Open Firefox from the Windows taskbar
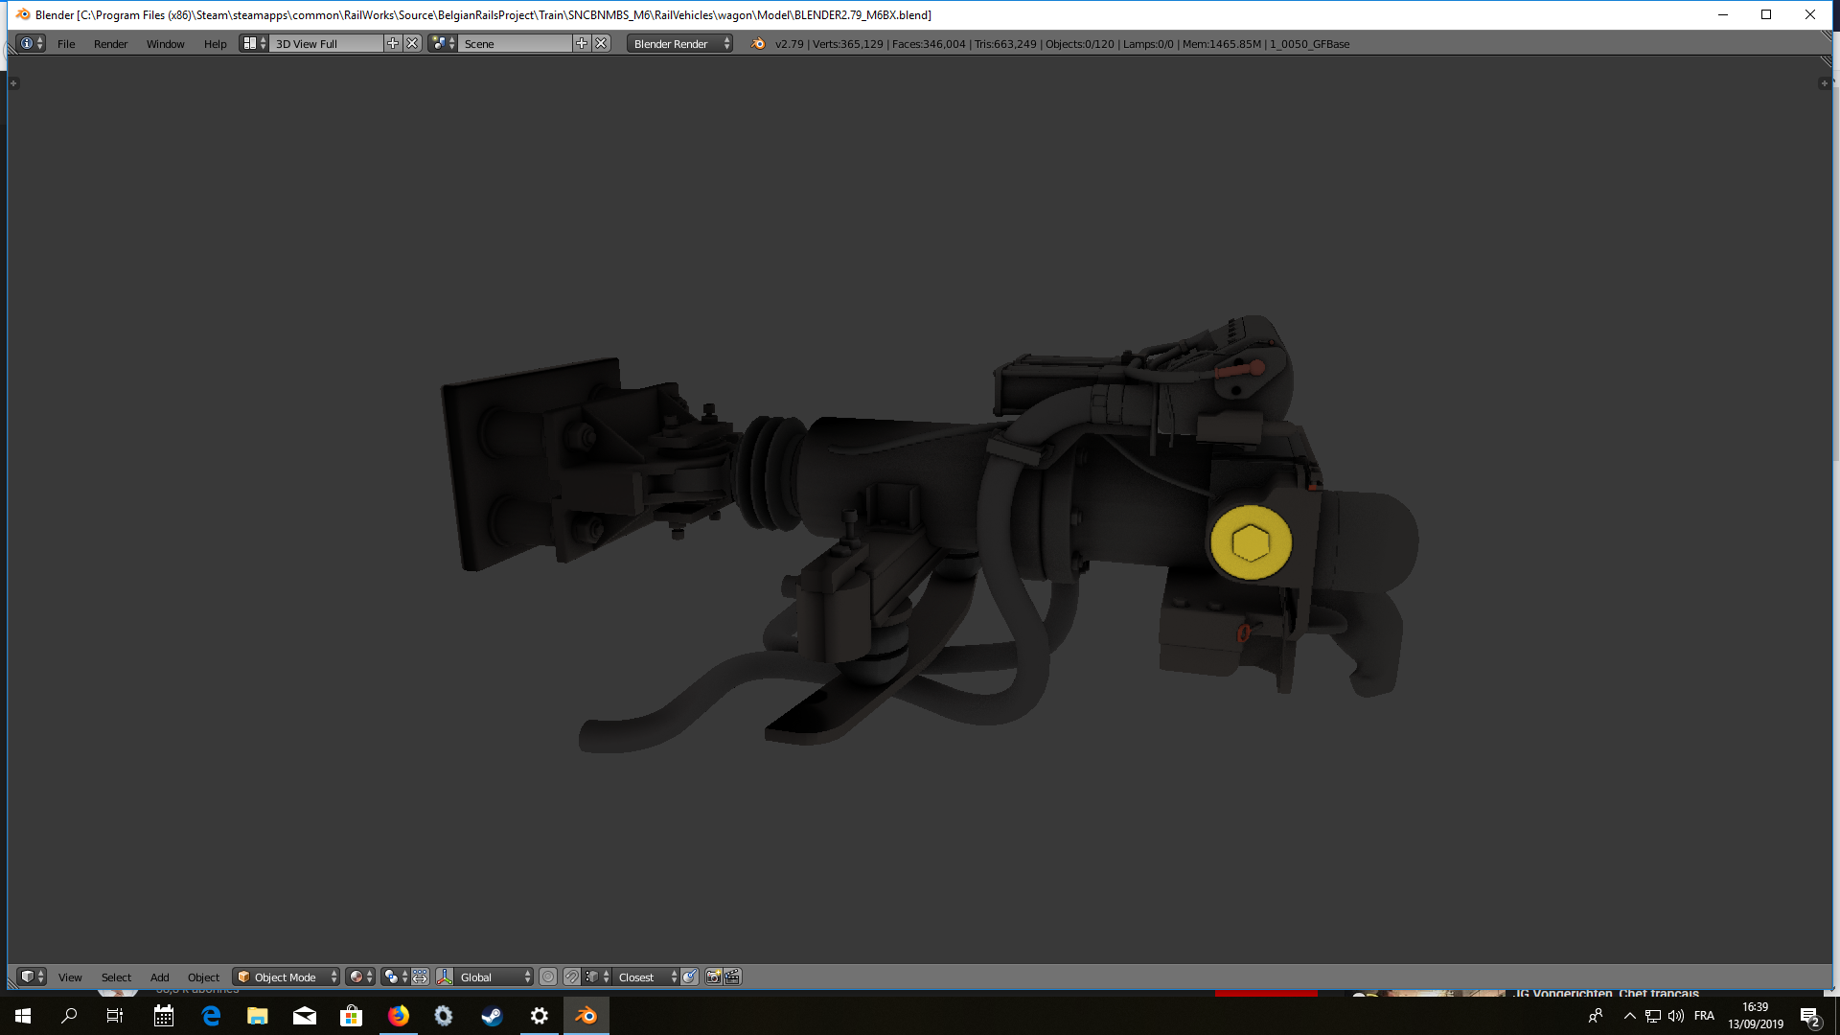Viewport: 1840px width, 1035px height. (x=399, y=1016)
